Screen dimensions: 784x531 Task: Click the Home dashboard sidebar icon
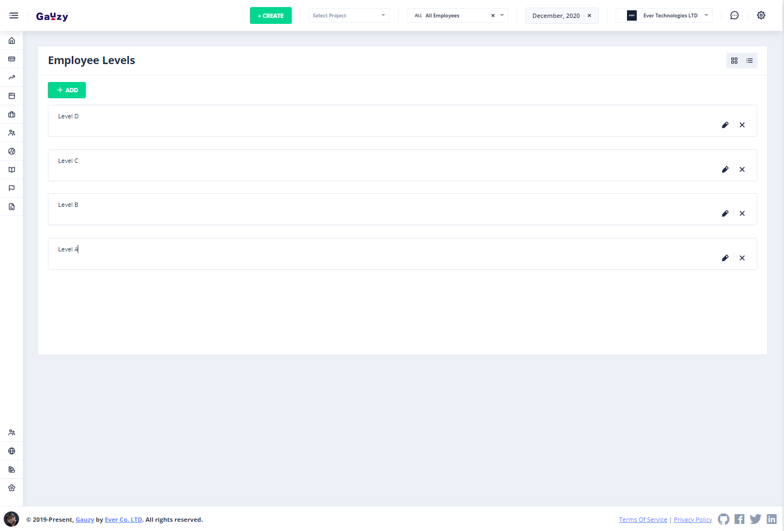(x=11, y=41)
